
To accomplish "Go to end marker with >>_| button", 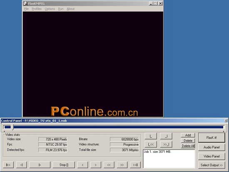I will [x=166, y=145].
